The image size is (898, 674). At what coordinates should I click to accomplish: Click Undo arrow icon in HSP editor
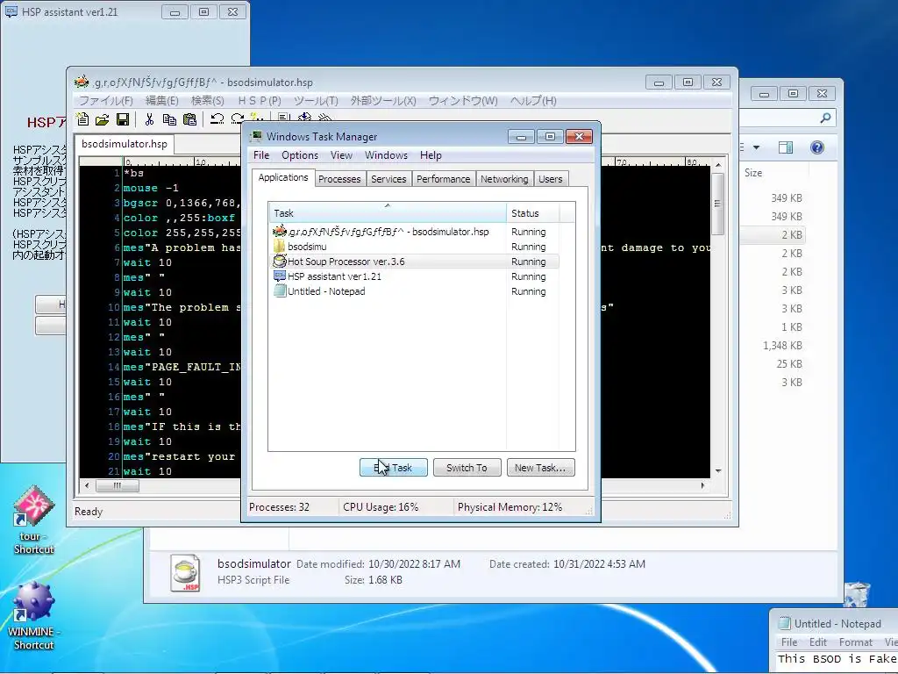point(217,119)
